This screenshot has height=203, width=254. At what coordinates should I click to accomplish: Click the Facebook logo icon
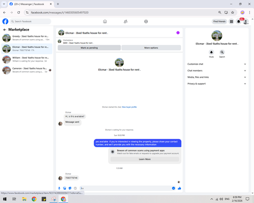[x=5, y=21]
